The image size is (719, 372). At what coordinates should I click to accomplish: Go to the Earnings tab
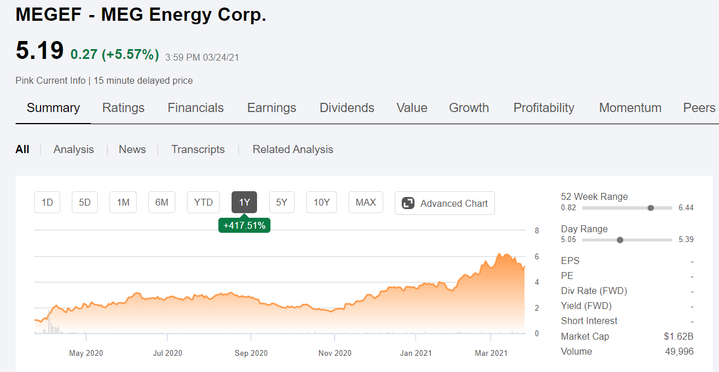point(272,108)
